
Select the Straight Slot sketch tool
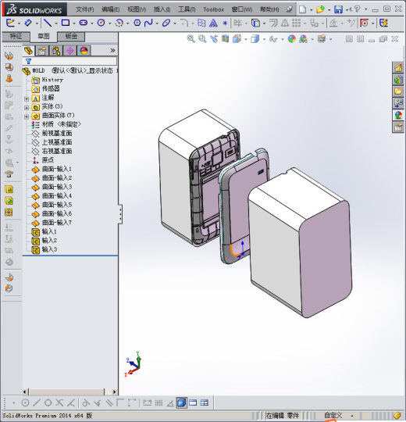pos(84,23)
